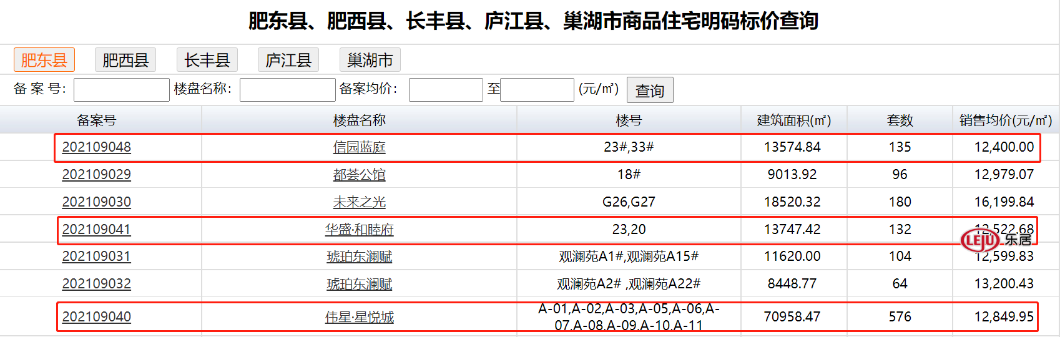Open the 华盛·和睦府 property link
This screenshot has width=1060, height=337.
[360, 230]
